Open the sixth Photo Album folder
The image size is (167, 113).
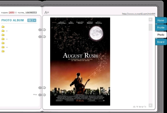3,47
